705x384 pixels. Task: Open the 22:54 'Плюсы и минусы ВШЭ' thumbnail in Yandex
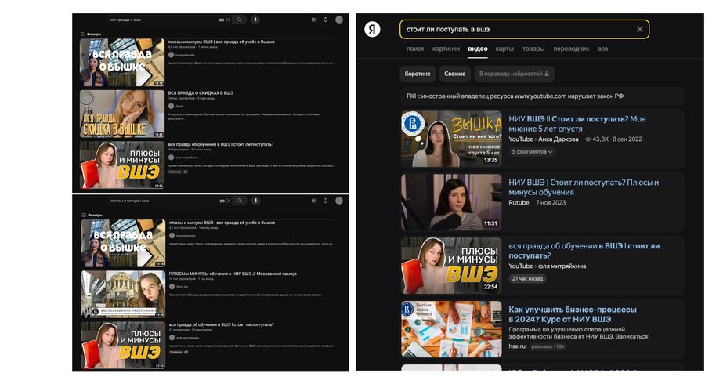451,266
